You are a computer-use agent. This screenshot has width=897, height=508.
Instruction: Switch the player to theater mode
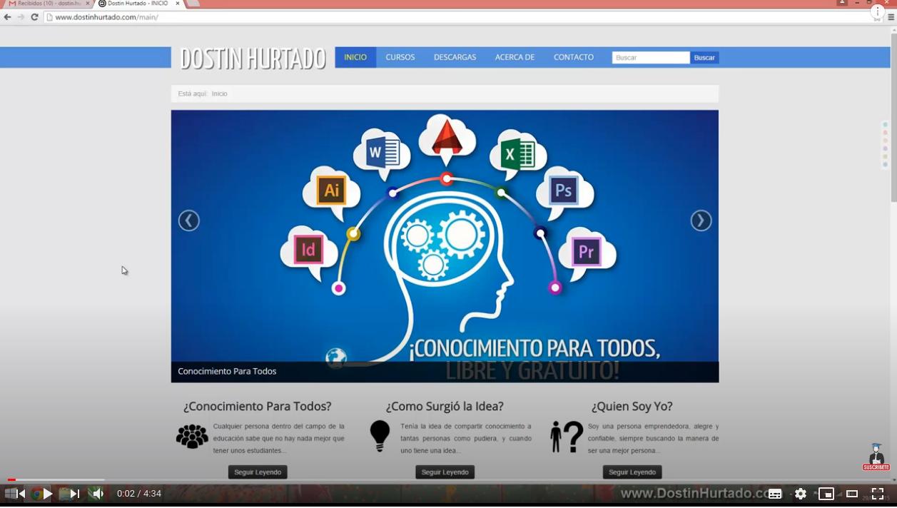[852, 494]
